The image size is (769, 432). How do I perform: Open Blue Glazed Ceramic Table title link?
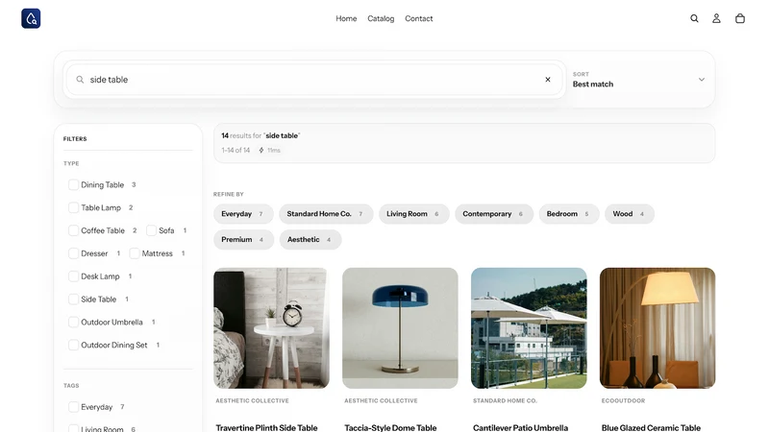tap(651, 427)
